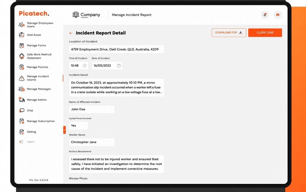Click the Pic Ver 2.0.0.6 text
Image resolution: width=306 pixels, height=192 pixels.
pyautogui.click(x=39, y=180)
